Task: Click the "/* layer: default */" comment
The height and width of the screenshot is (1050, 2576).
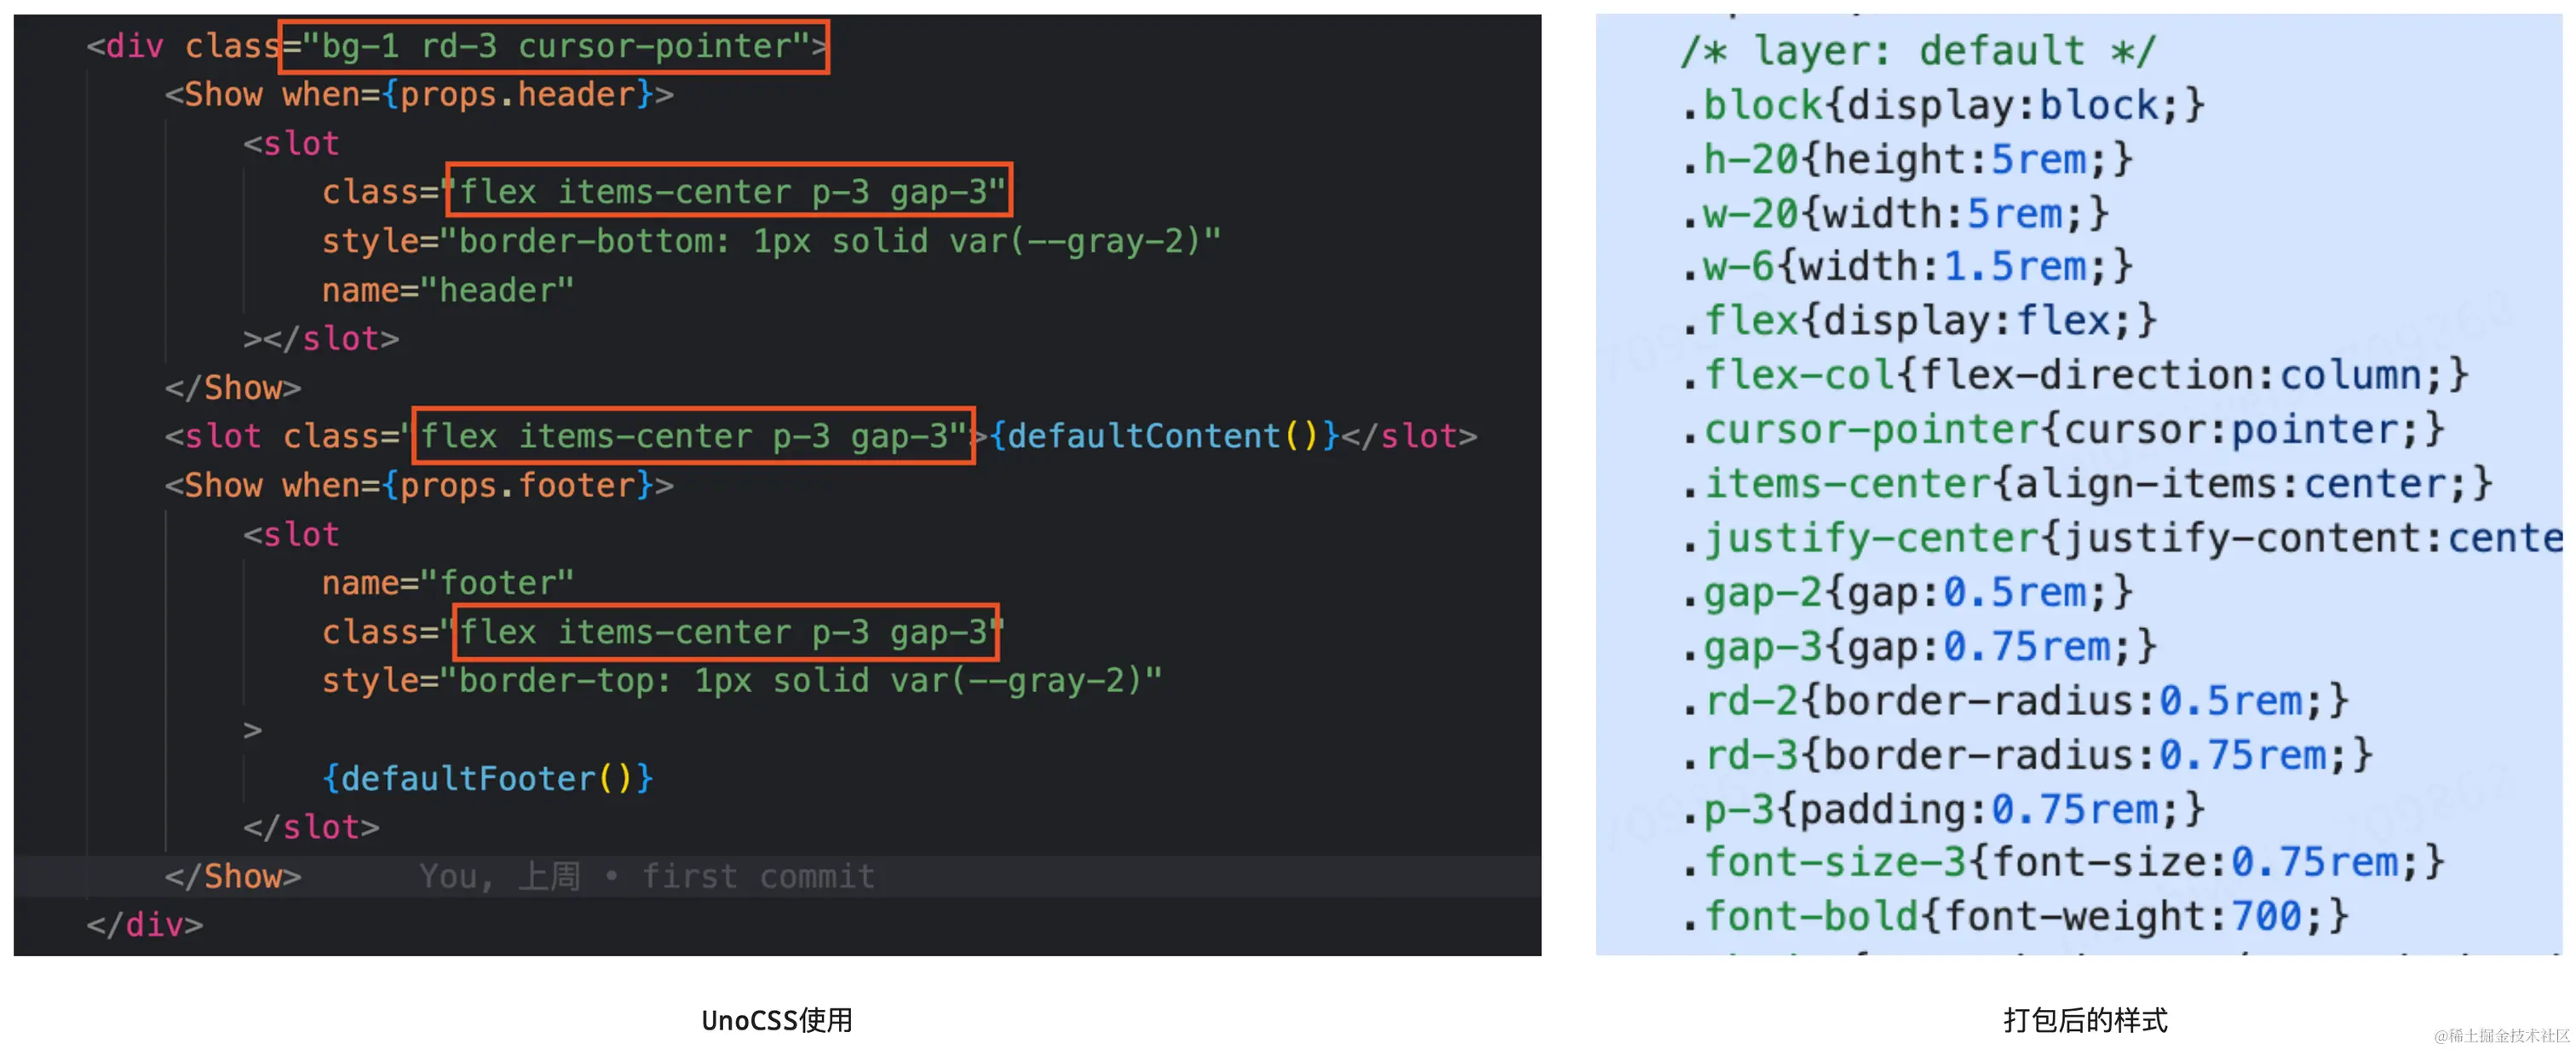Action: (1917, 50)
